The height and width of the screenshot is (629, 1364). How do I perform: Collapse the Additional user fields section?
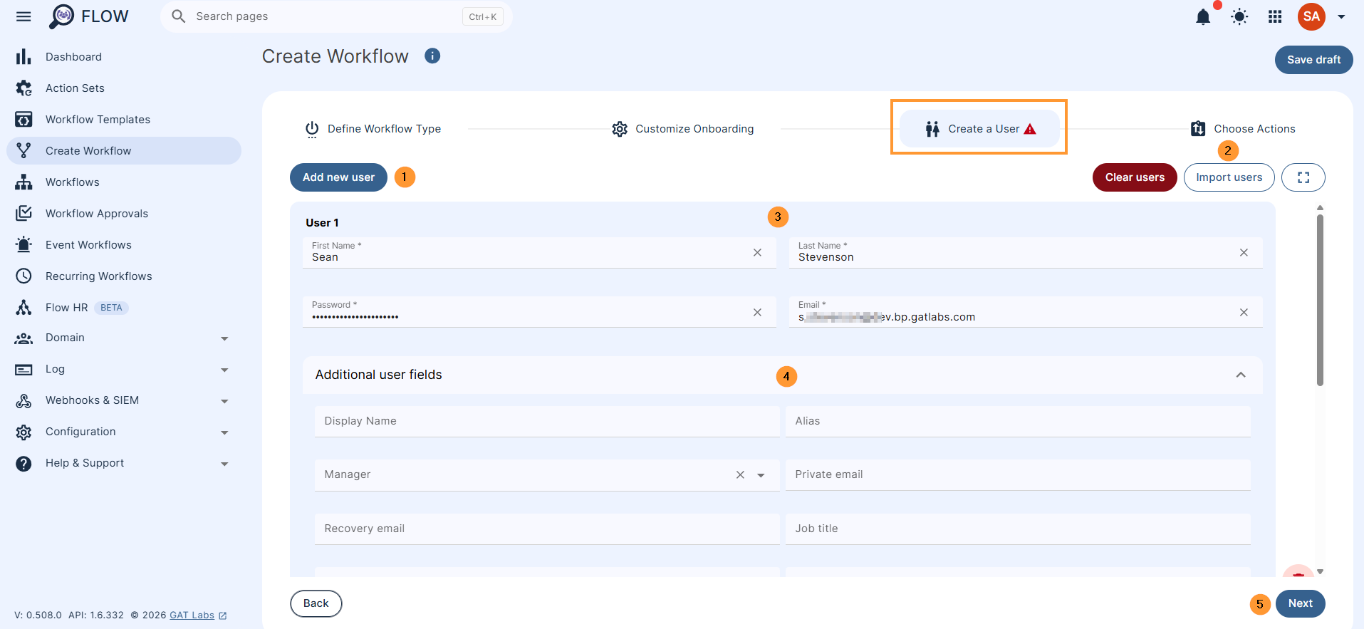[x=1240, y=375]
